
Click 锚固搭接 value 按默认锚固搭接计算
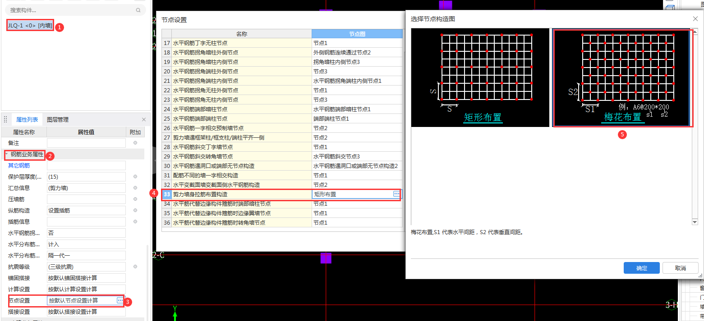(86, 278)
